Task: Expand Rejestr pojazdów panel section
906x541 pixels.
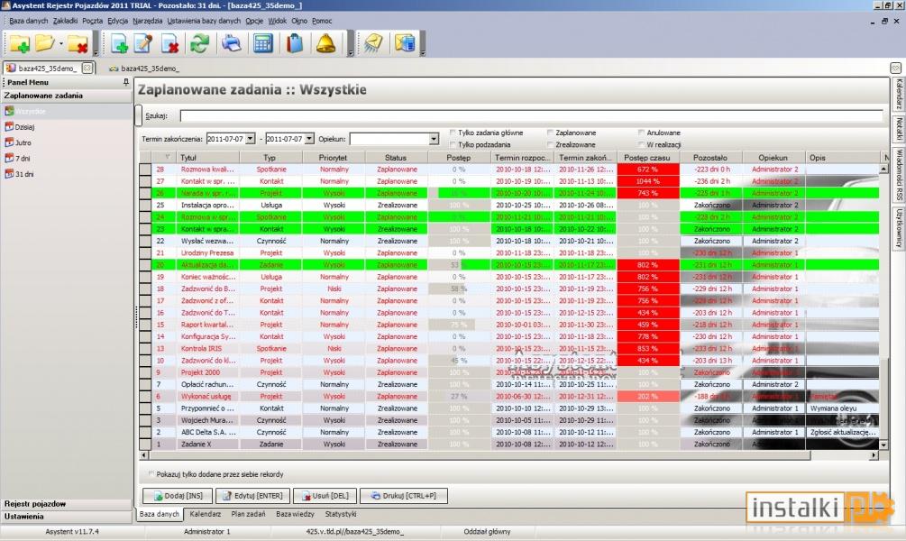Action: tap(67, 503)
